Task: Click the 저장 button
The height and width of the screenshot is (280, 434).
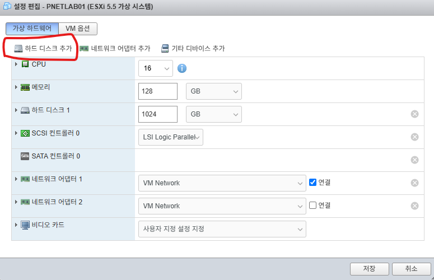Action: pyautogui.click(x=370, y=269)
